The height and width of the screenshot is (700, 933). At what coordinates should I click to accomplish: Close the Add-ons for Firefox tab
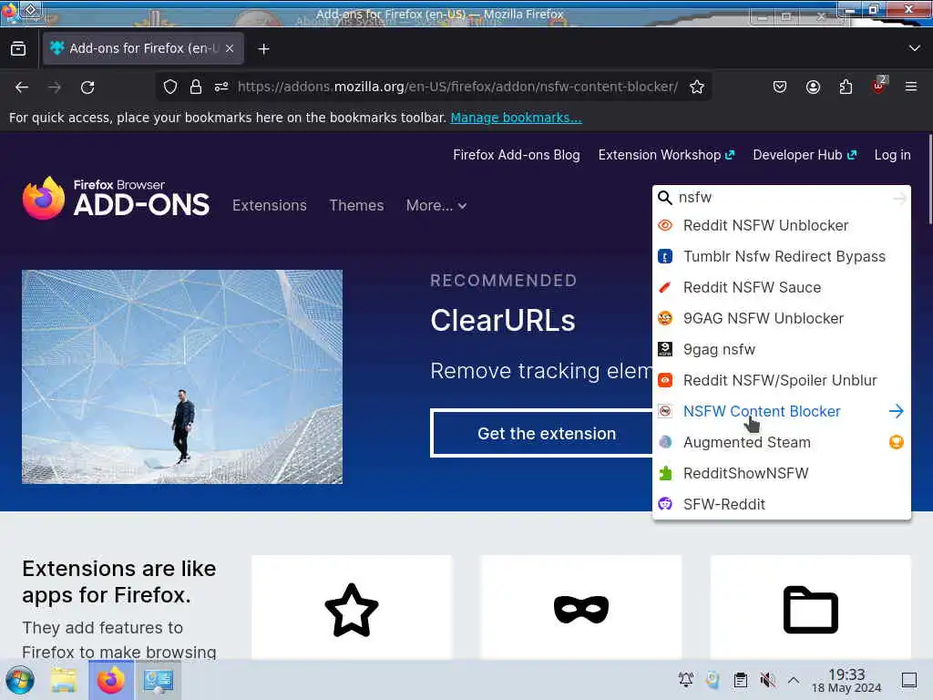(x=230, y=48)
